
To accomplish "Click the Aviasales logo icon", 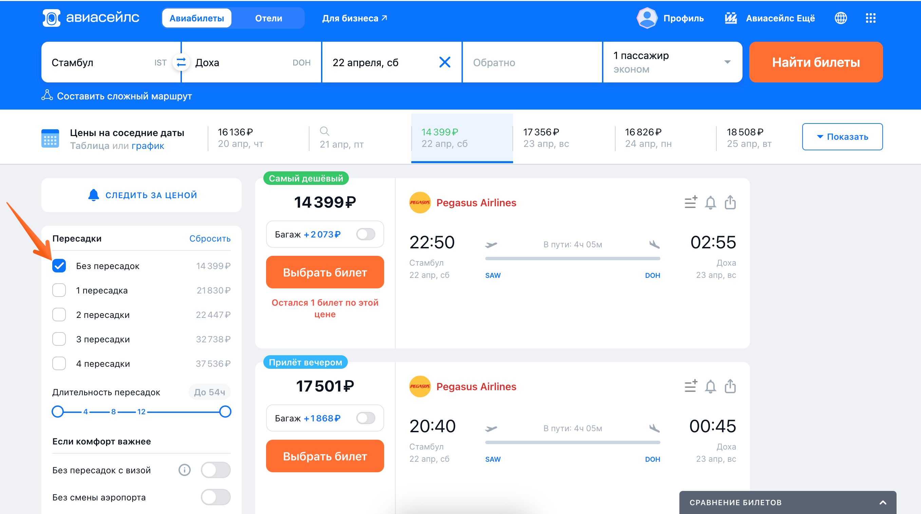I will coord(52,18).
